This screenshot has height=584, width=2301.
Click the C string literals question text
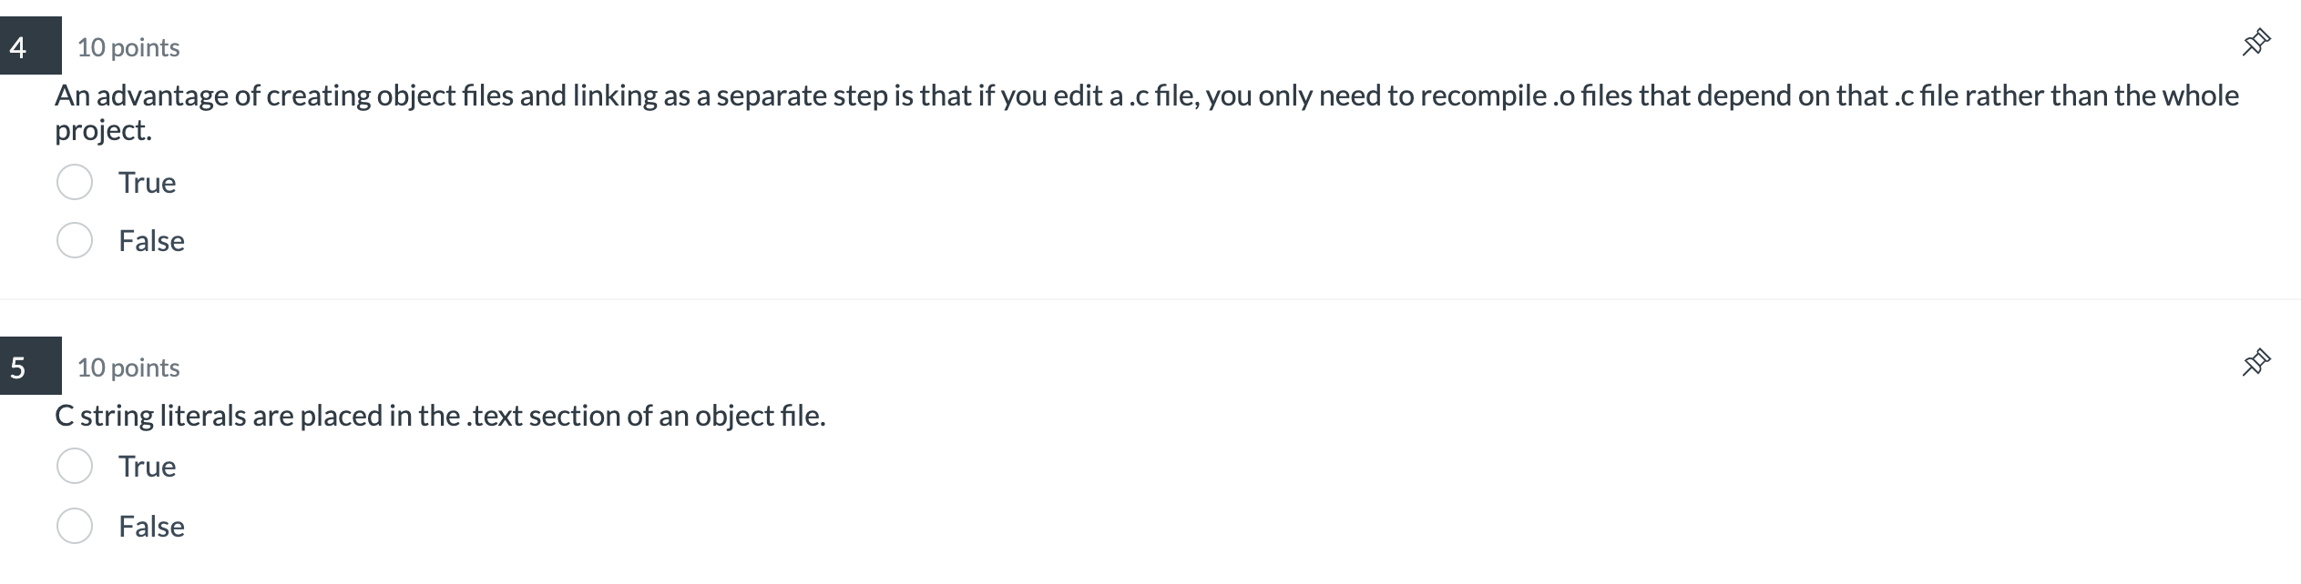(440, 416)
